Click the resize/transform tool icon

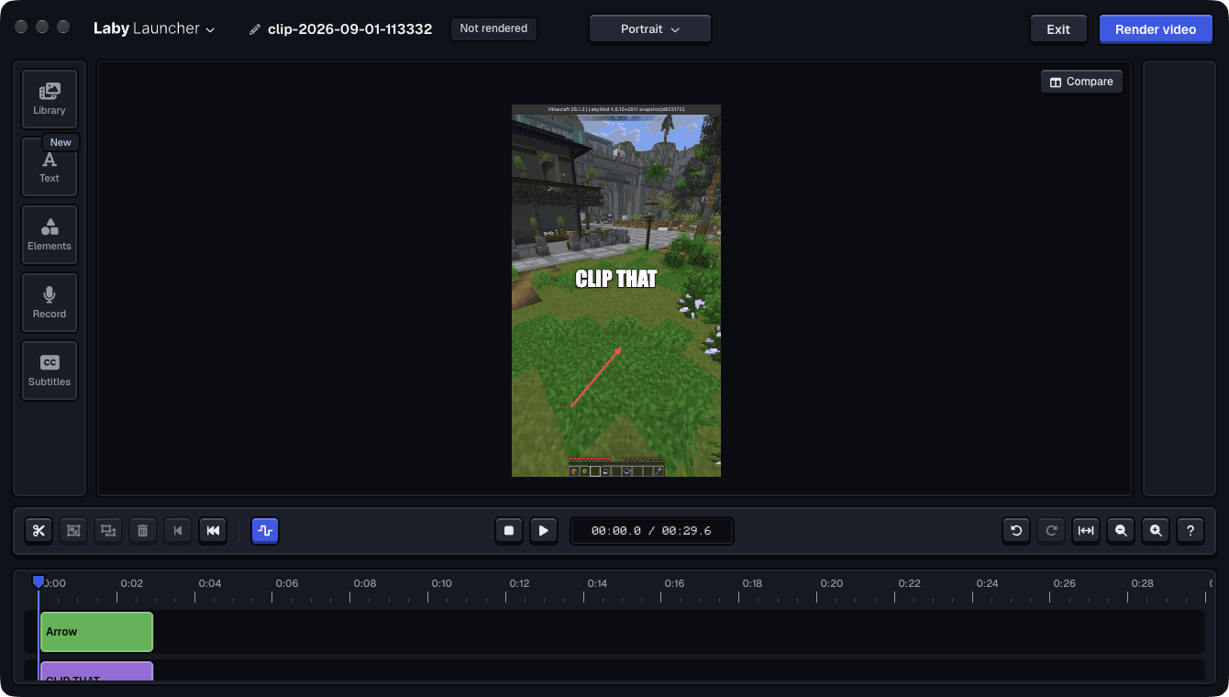pyautogui.click(x=108, y=530)
